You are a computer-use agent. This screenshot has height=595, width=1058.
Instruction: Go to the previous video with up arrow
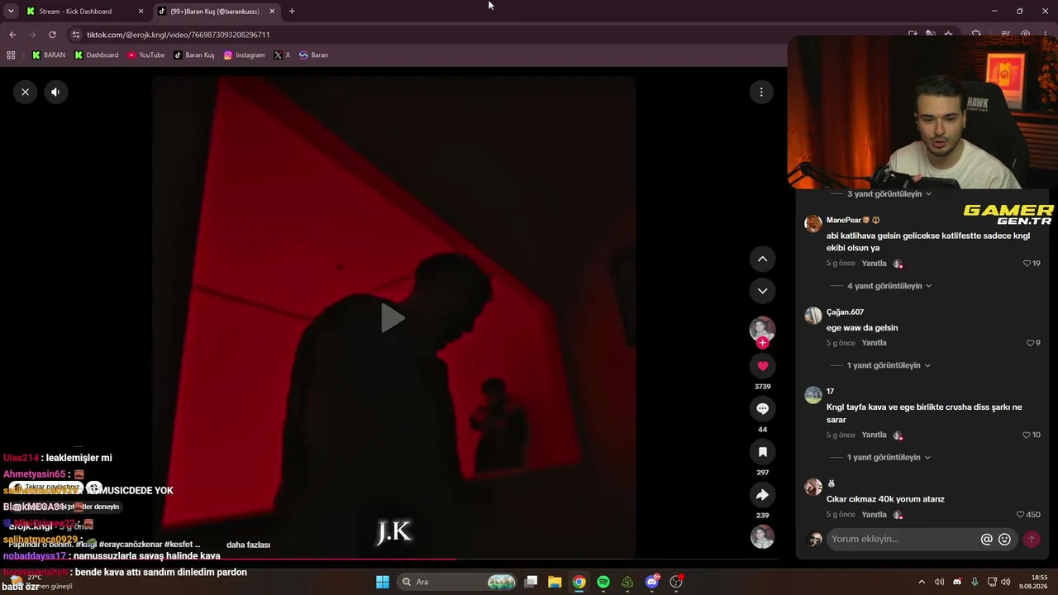pyautogui.click(x=762, y=259)
